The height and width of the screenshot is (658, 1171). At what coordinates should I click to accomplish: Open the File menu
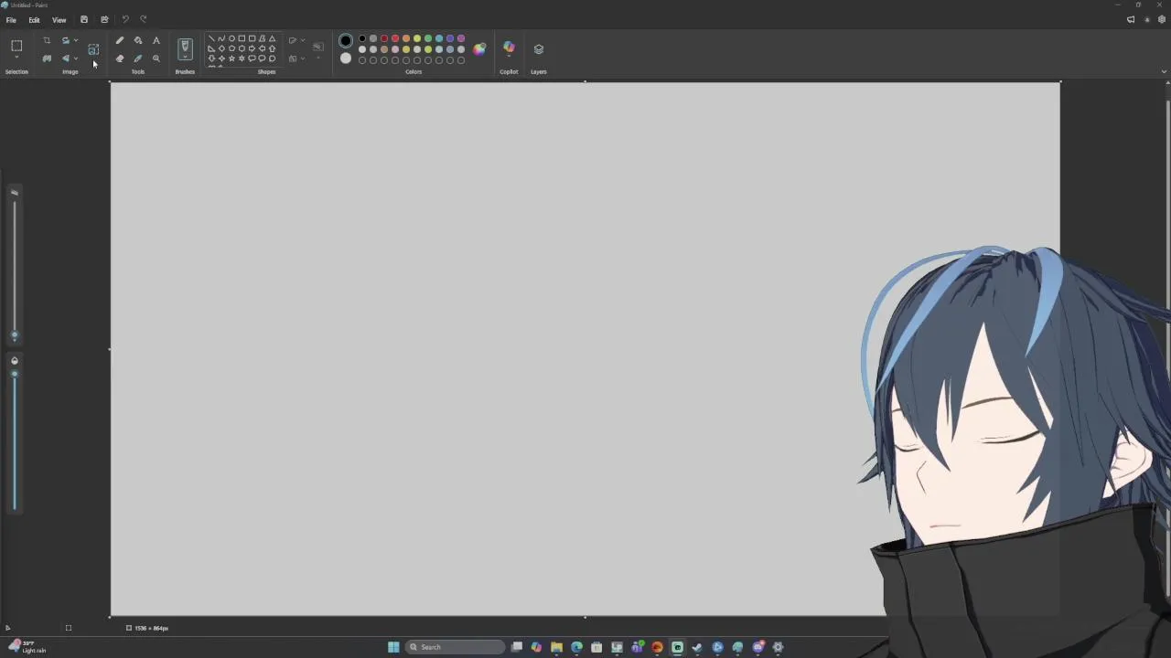(x=11, y=20)
